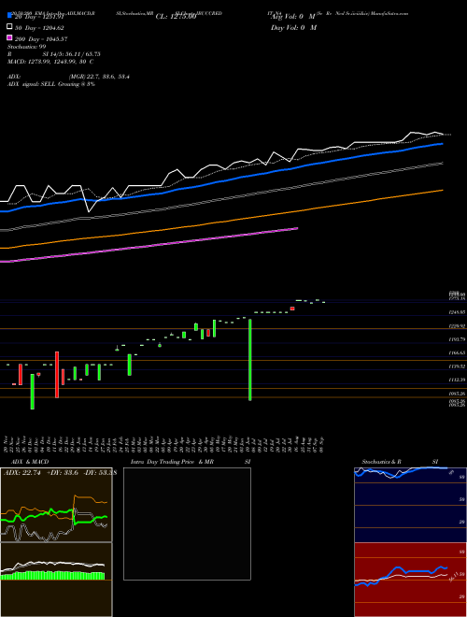Click the blue 20 Day EMA legend swatch
This screenshot has width=467, height=617.
[x=9, y=16]
